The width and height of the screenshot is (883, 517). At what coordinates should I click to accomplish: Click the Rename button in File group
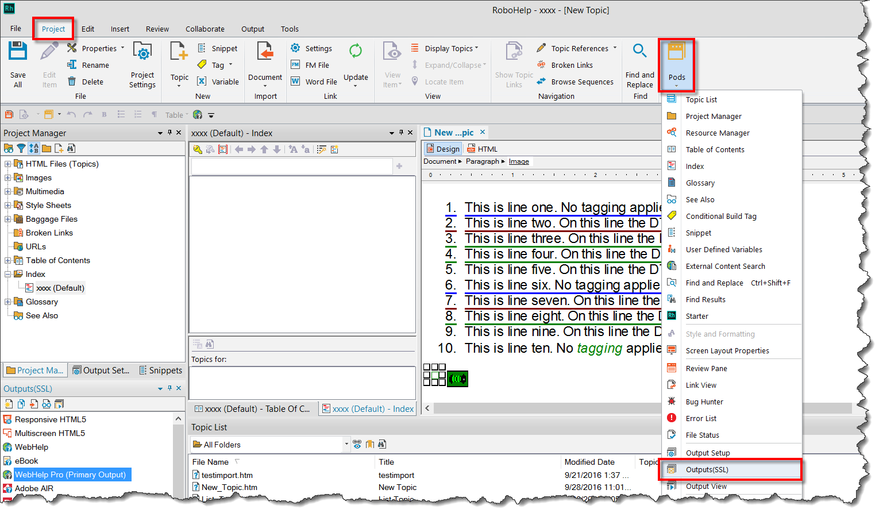88,65
